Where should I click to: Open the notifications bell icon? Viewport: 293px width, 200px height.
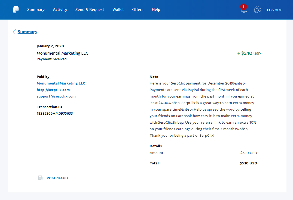(x=244, y=10)
